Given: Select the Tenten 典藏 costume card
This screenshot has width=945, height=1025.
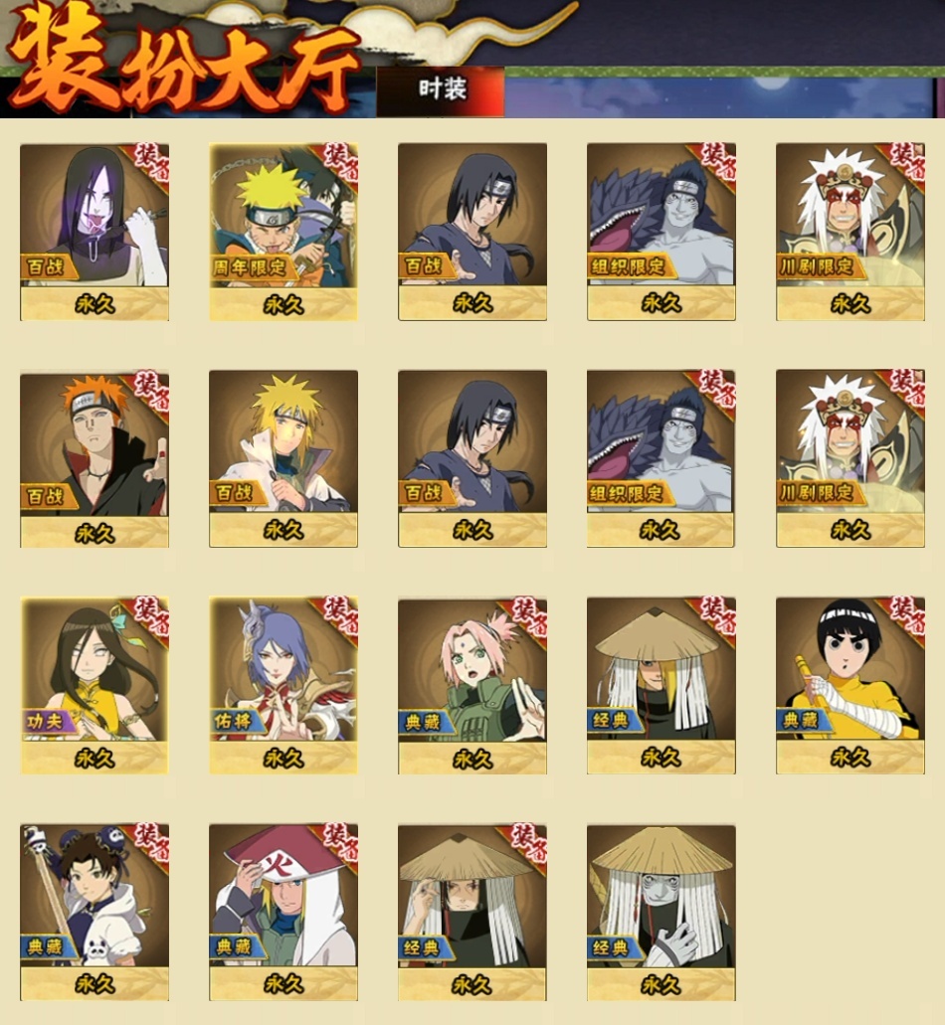Looking at the screenshot, I should [94, 912].
